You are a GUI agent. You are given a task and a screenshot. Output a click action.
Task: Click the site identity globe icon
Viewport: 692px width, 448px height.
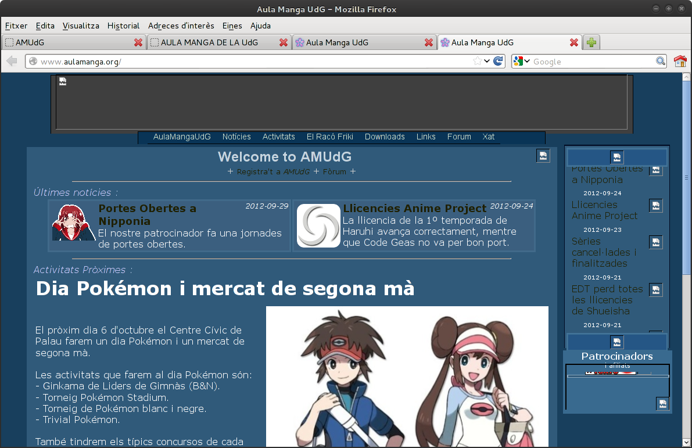click(x=33, y=62)
